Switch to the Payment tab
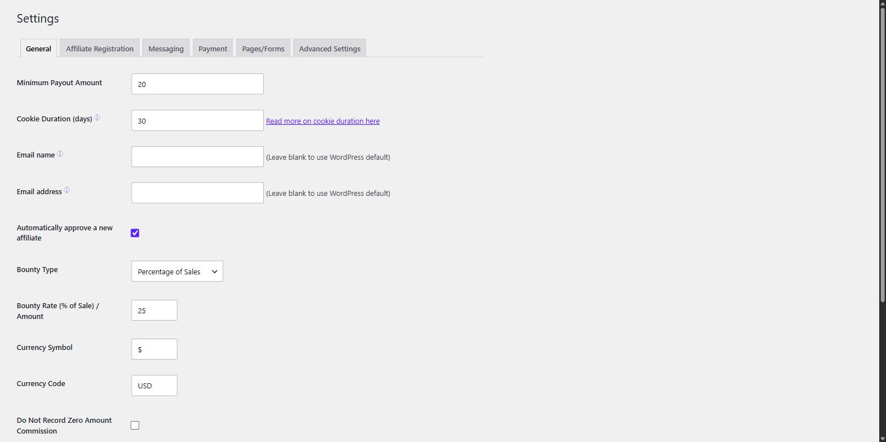Screen dimensions: 886x442 click(212, 49)
